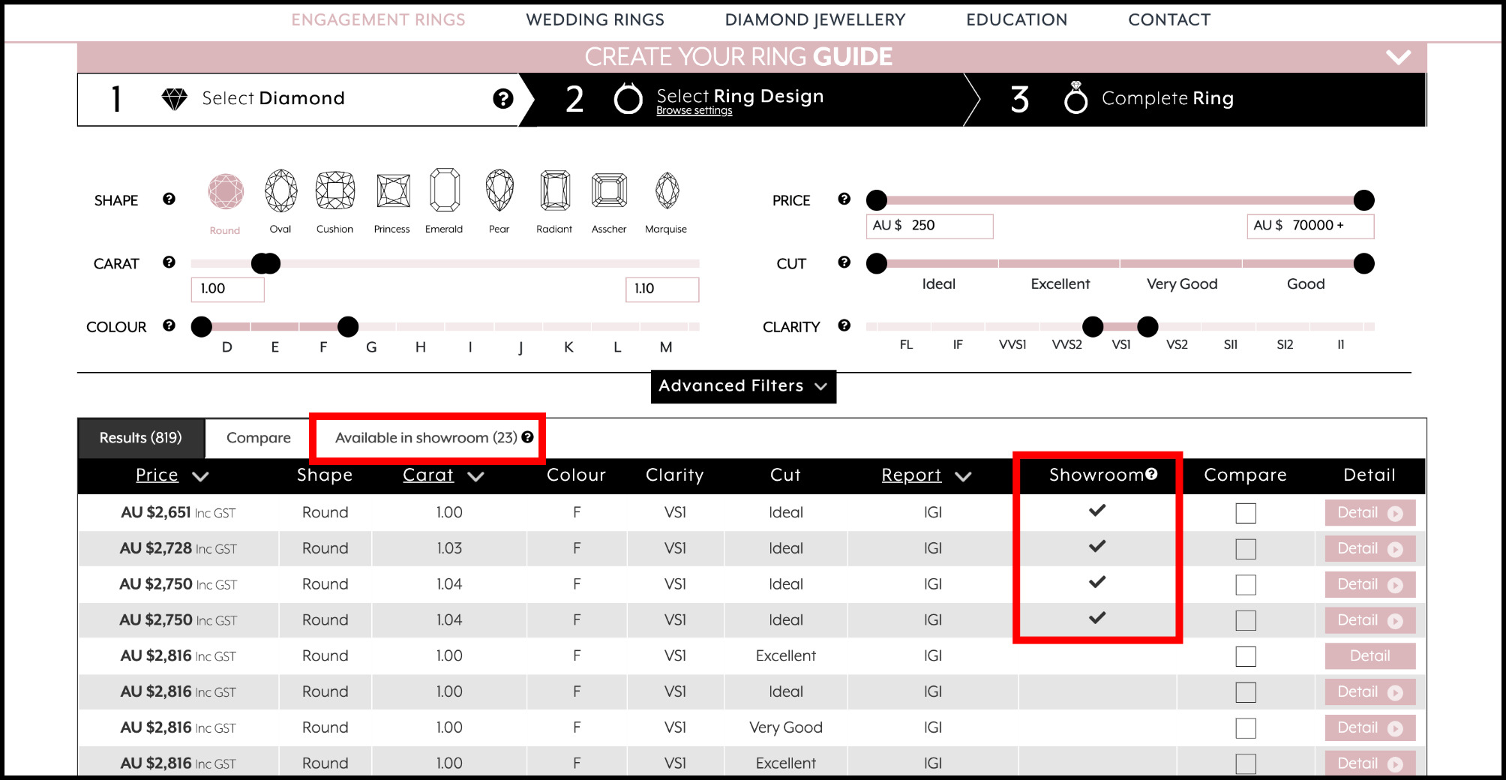Choose the Pear diamond shape icon
This screenshot has width=1506, height=780.
pos(499,191)
